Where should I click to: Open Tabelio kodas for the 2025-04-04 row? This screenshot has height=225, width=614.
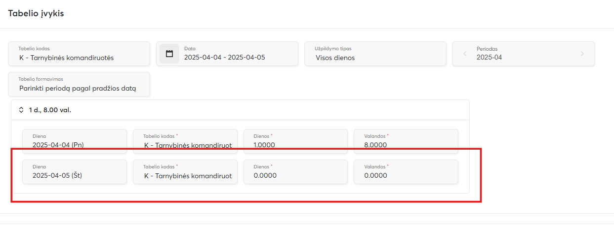click(185, 141)
